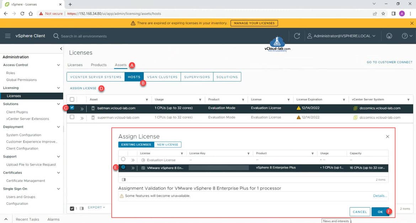
Task: Expand the superman.vcloud-lab.com row details
Action: pyautogui.click(x=82, y=118)
